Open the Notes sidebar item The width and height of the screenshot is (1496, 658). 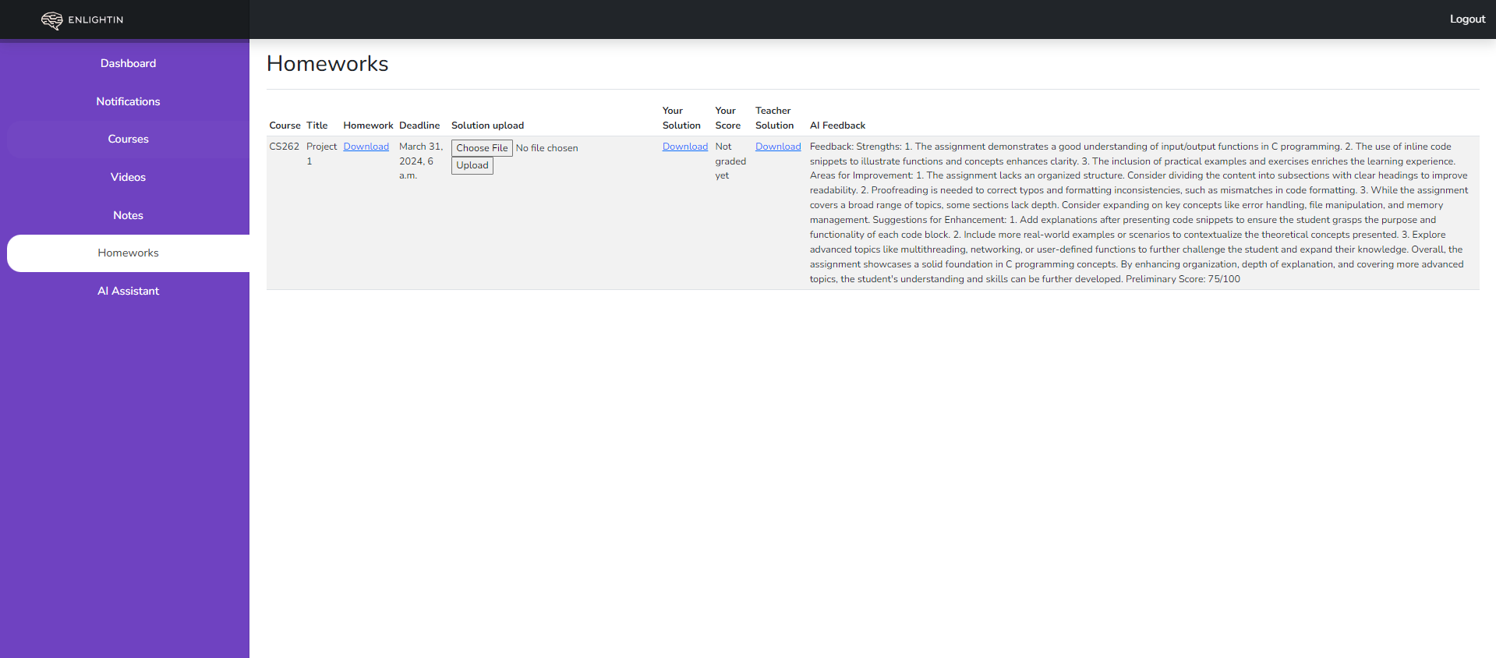pyautogui.click(x=128, y=215)
